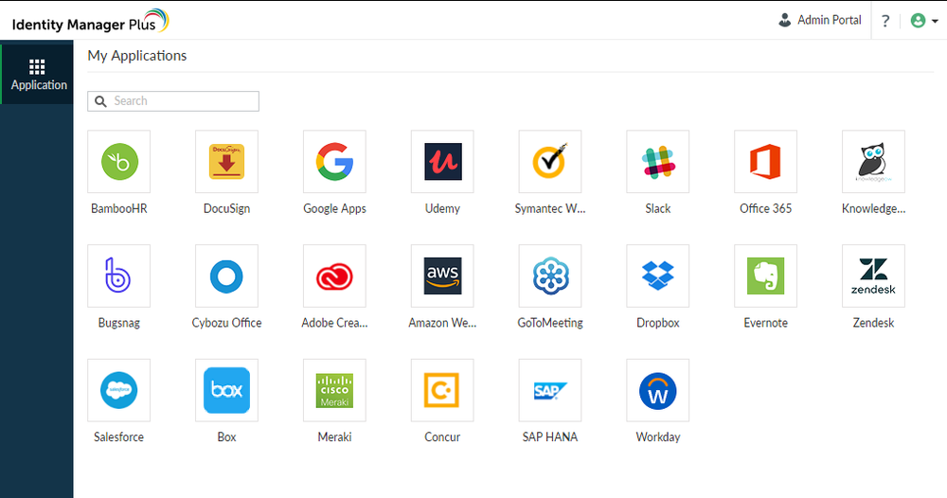Open the Amazon Web Services aws tile
Image resolution: width=947 pixels, height=498 pixels.
click(x=442, y=276)
